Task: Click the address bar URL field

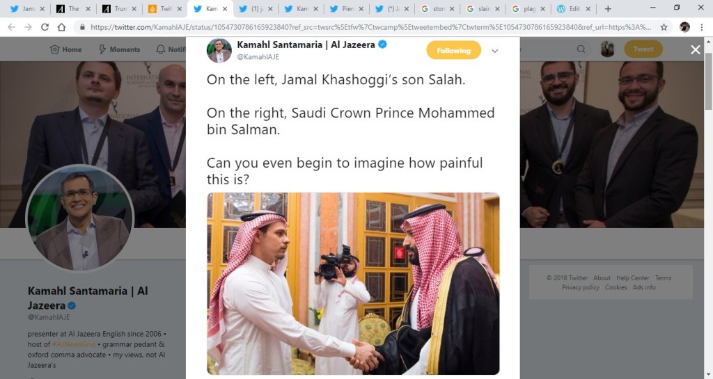Action: coord(369,27)
